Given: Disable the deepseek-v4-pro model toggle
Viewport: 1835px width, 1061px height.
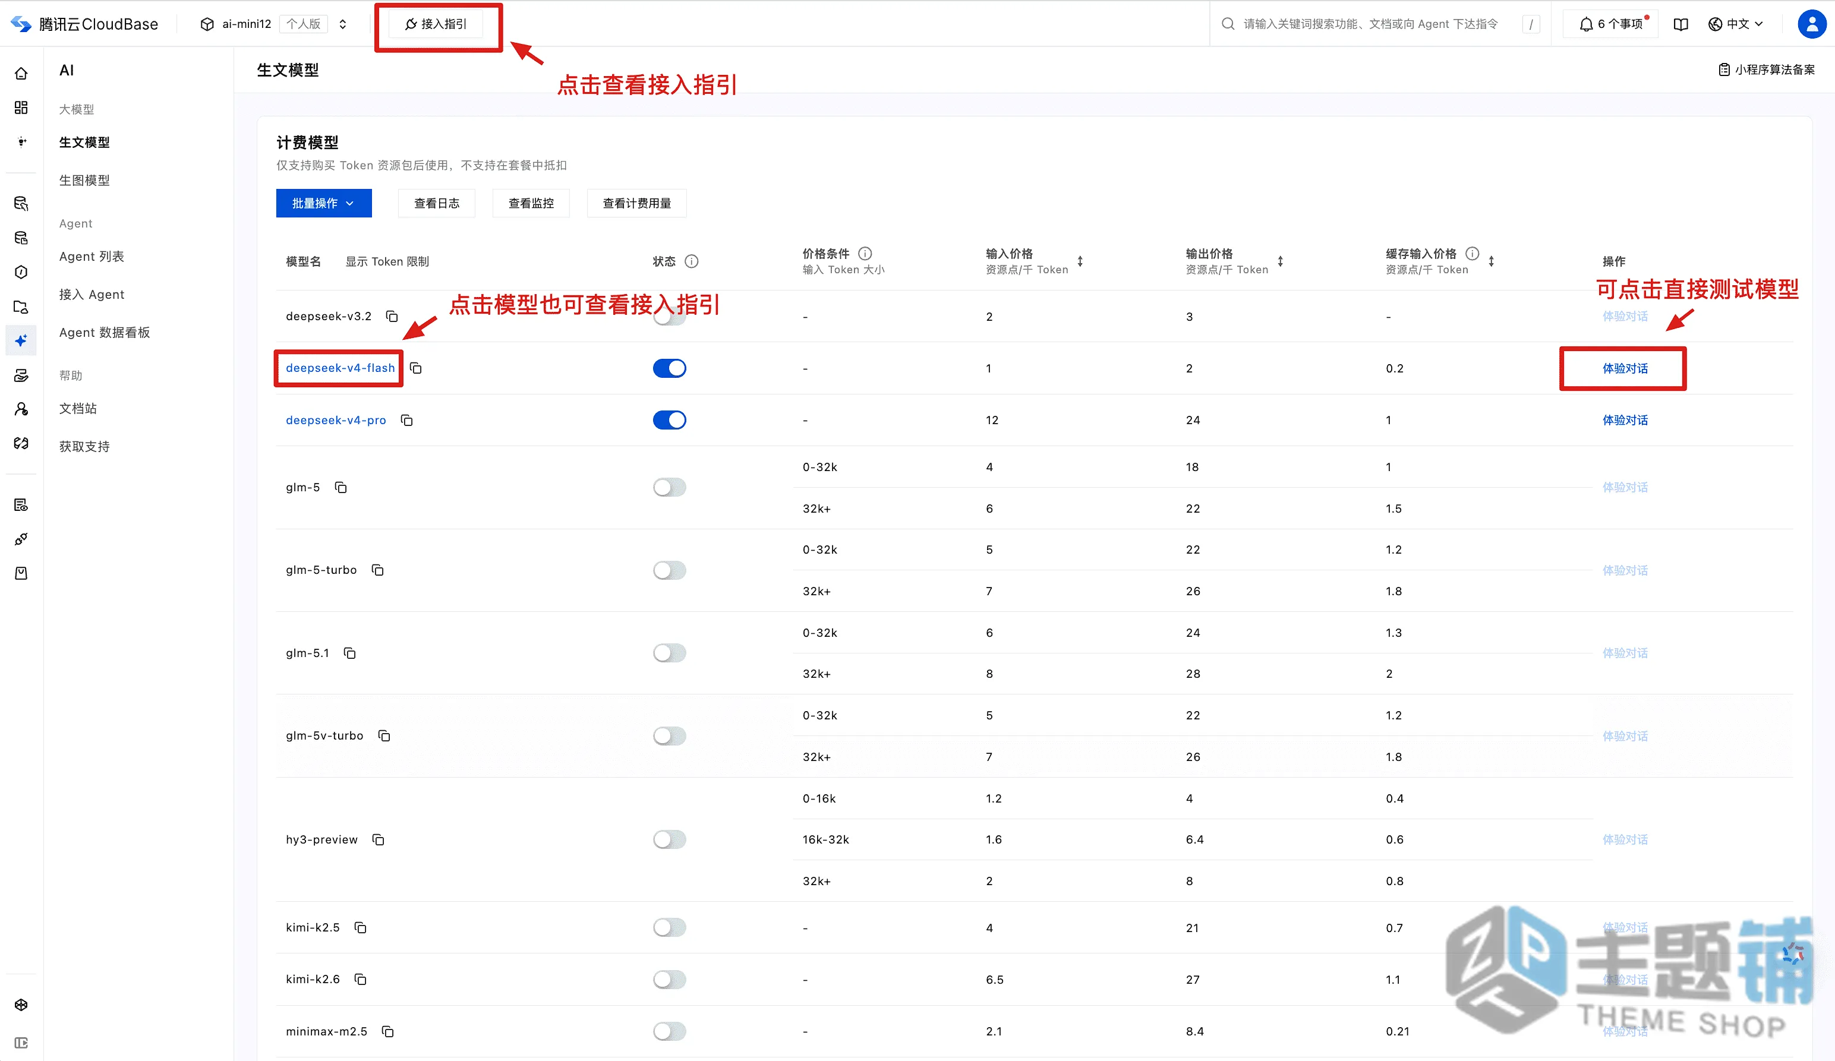Looking at the screenshot, I should (670, 420).
